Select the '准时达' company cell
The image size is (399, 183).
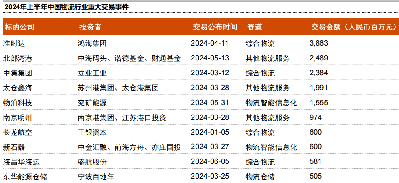click(14, 44)
